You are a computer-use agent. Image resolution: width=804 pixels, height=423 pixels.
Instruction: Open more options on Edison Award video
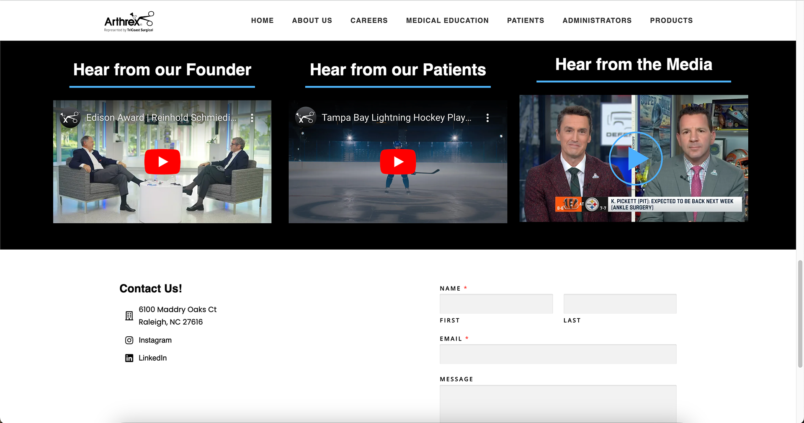pyautogui.click(x=252, y=118)
